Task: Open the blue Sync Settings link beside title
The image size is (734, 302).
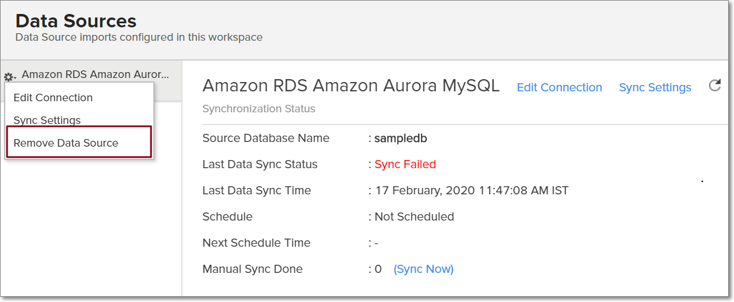Action: pyautogui.click(x=655, y=88)
